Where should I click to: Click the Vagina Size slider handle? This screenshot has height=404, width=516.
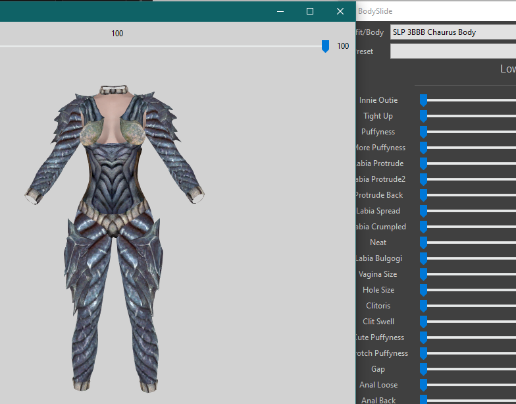click(424, 274)
